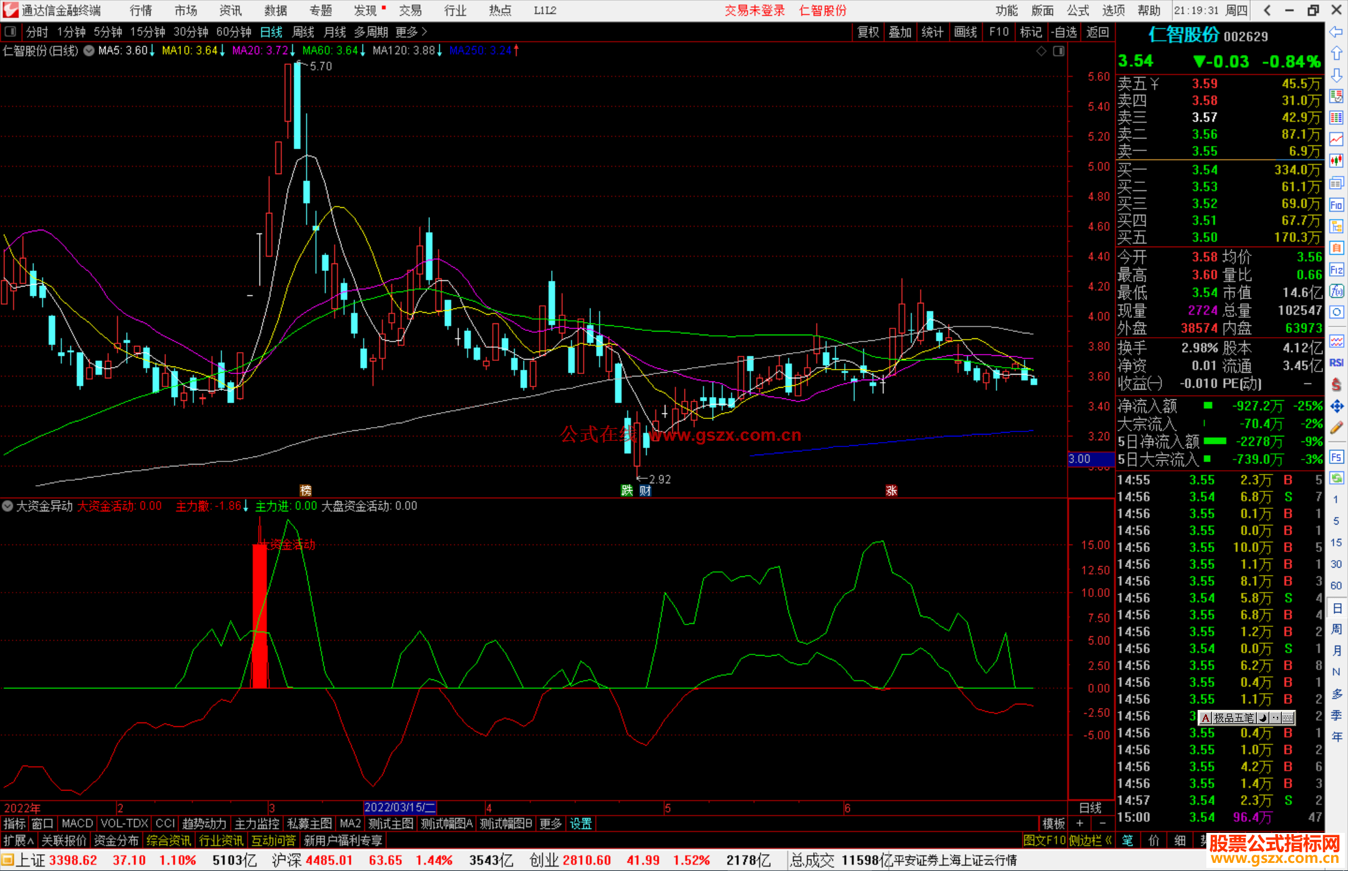Collapse the 侧边栏 sidebar

(1090, 840)
